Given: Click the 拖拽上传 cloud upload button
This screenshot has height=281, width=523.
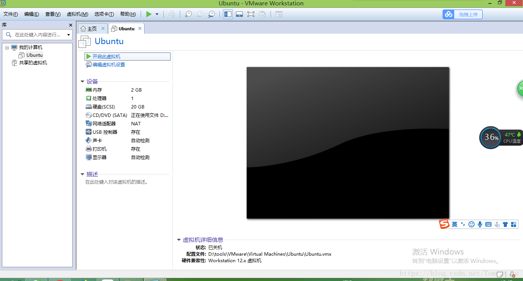Looking at the screenshot, I should pos(462,15).
